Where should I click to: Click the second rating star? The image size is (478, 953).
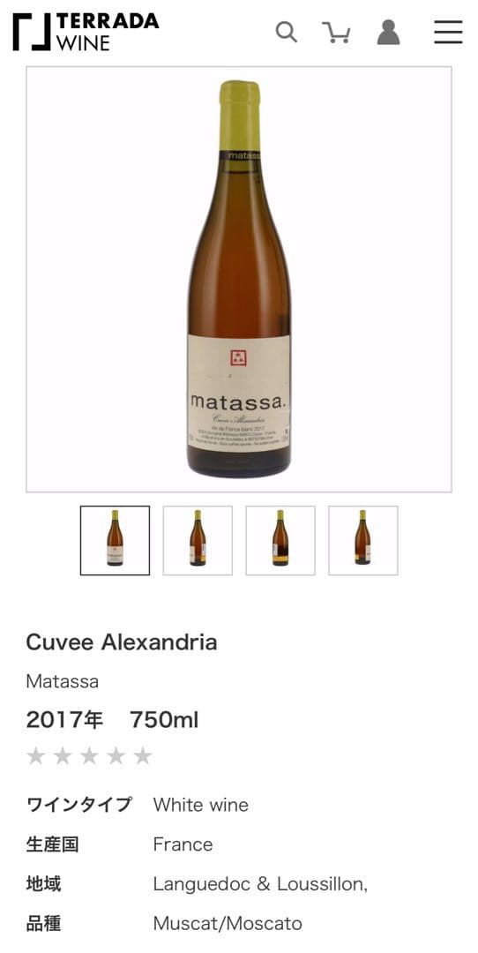pyautogui.click(x=63, y=756)
